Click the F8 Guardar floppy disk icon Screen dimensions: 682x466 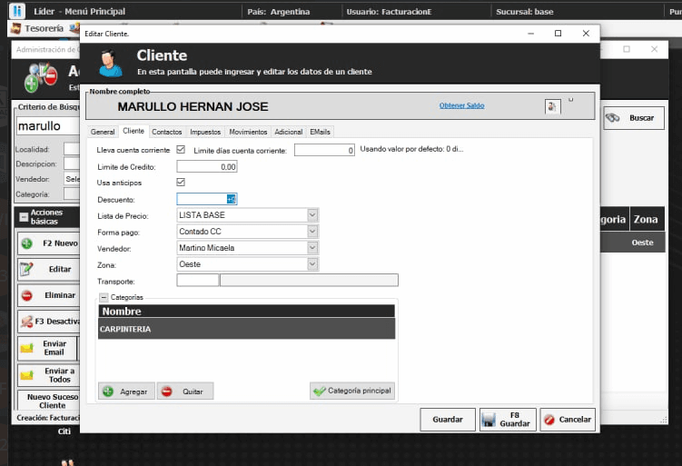point(489,420)
